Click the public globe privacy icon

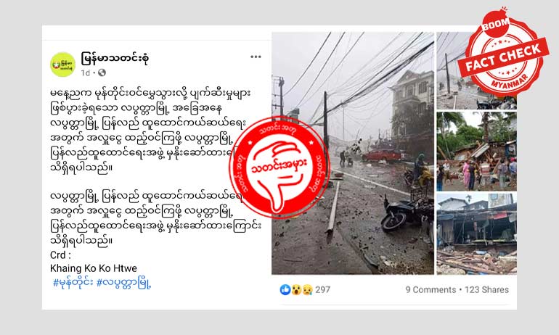click(x=102, y=73)
